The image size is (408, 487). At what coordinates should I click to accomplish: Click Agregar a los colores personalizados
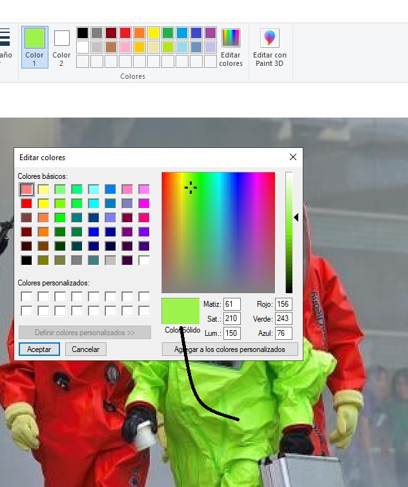pos(229,349)
